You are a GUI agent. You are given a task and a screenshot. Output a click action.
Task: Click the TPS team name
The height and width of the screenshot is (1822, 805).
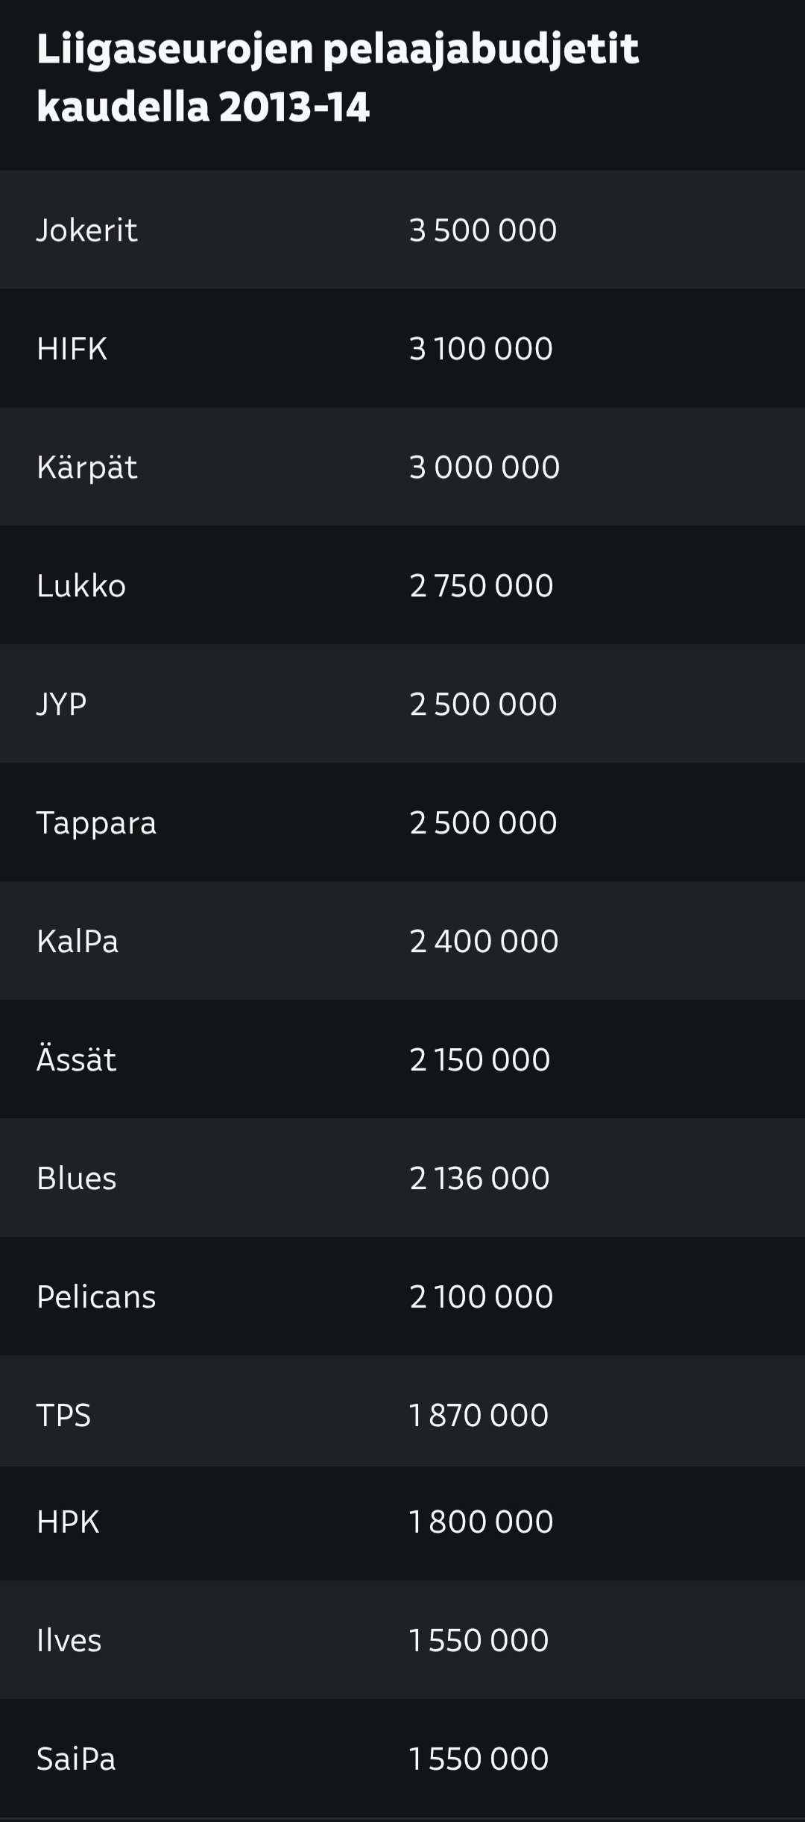64,1416
